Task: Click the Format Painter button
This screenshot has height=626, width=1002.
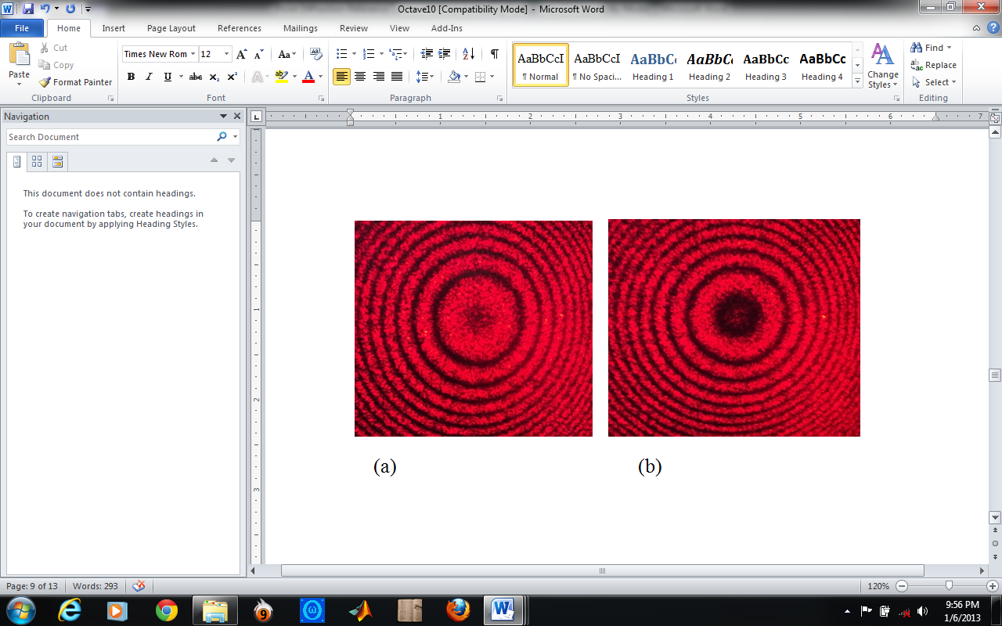Action: coord(76,82)
